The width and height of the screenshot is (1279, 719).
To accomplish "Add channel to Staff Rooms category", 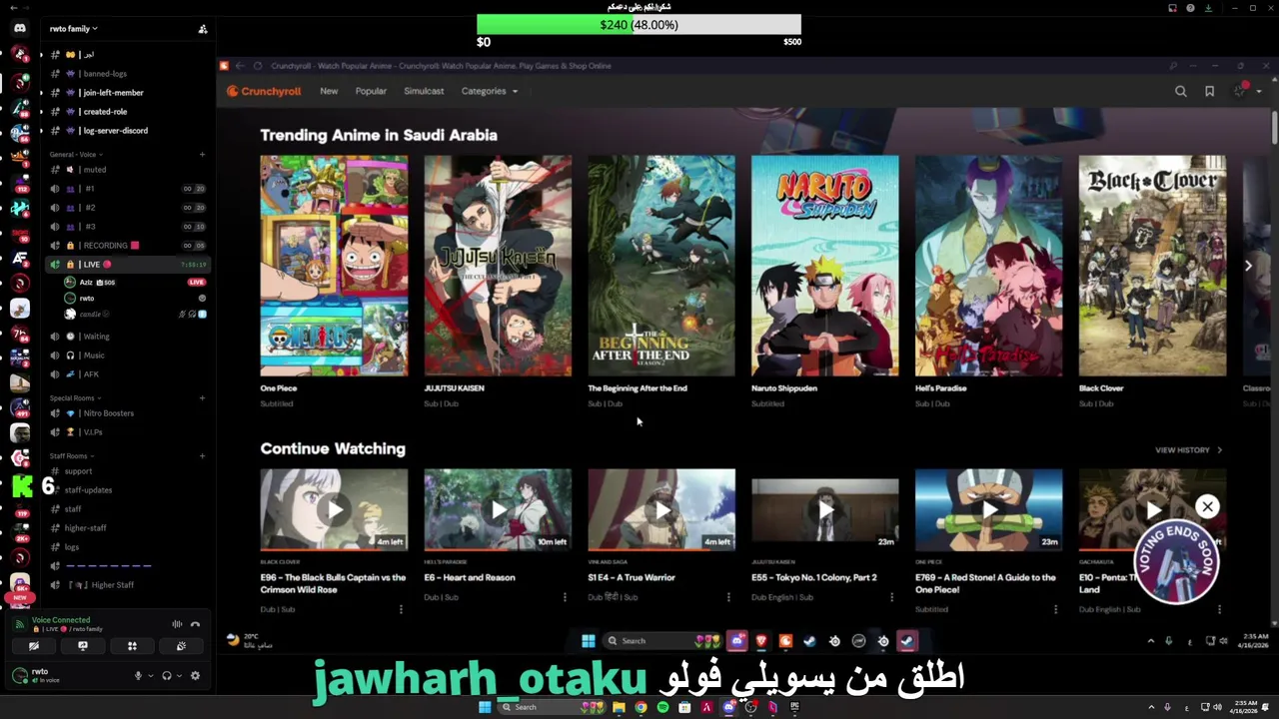I will pos(202,456).
